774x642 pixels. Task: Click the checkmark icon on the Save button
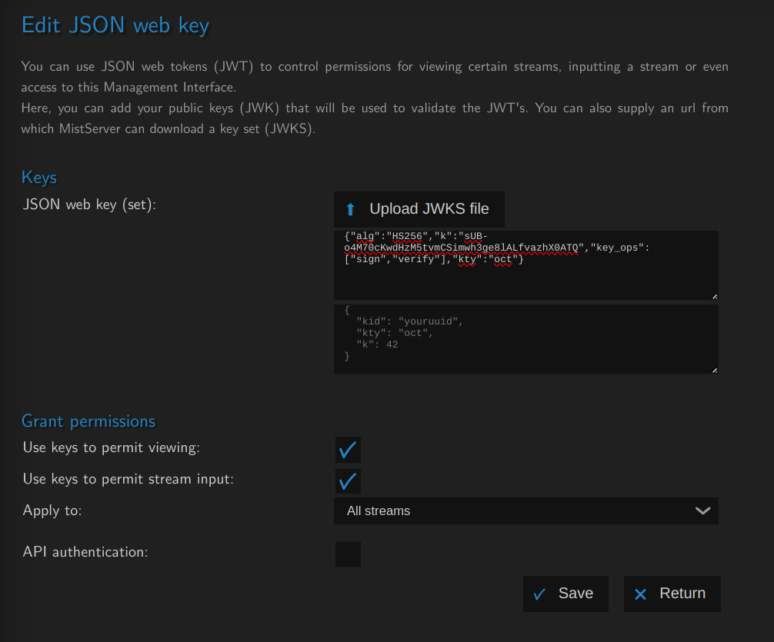pyautogui.click(x=540, y=594)
